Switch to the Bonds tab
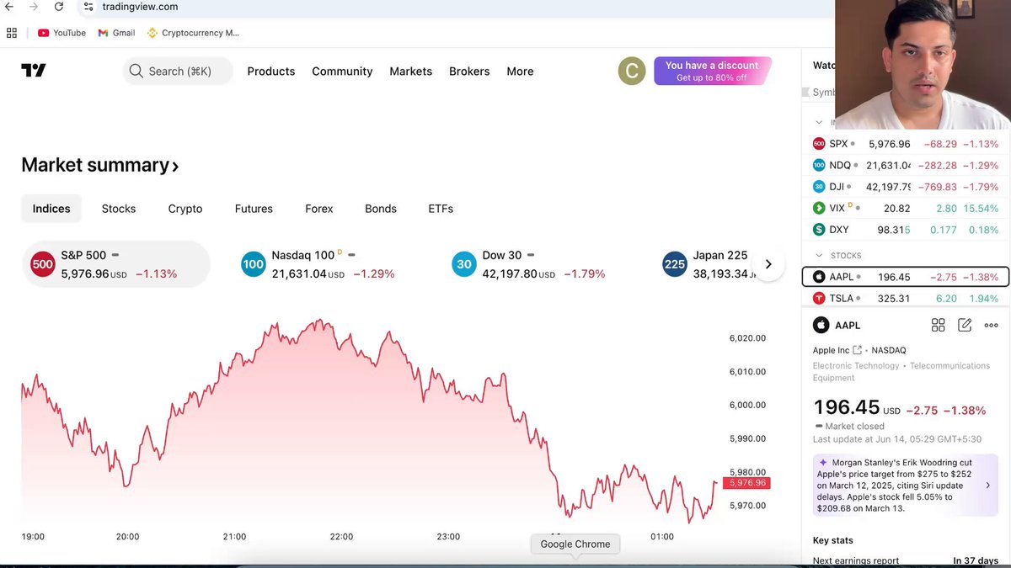The width and height of the screenshot is (1011, 568). point(381,209)
